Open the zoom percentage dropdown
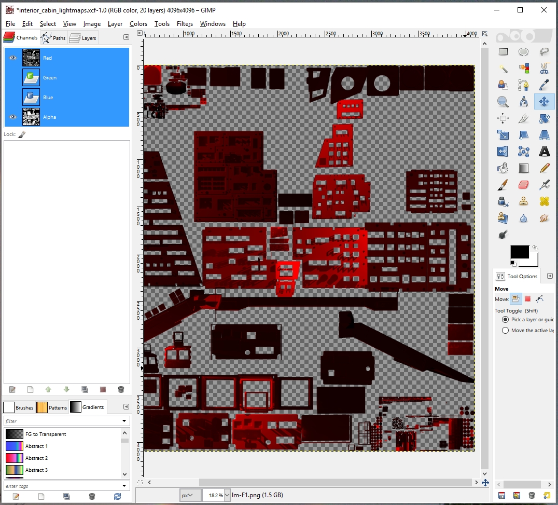Screen dimensions: 558x505 227,495
